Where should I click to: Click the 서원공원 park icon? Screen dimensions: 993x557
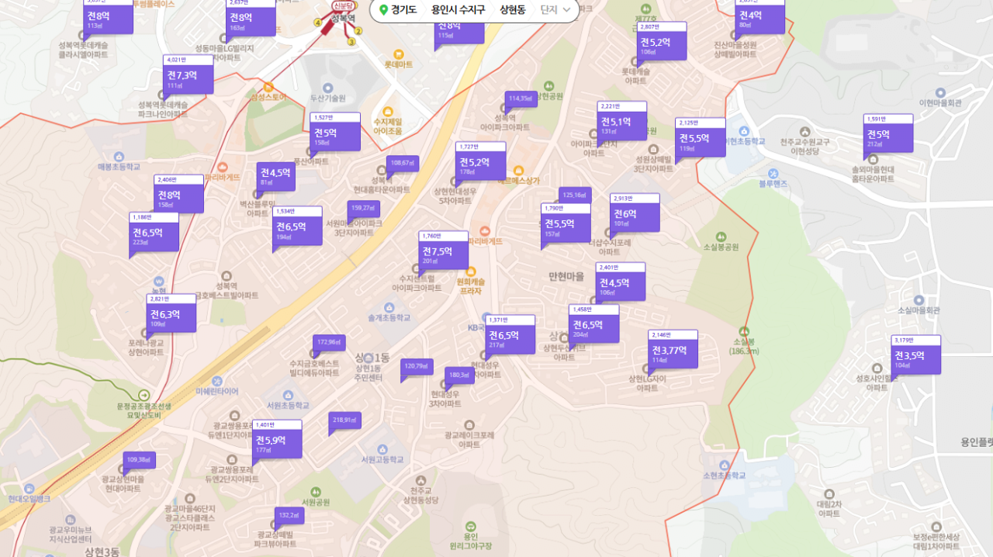point(316,492)
